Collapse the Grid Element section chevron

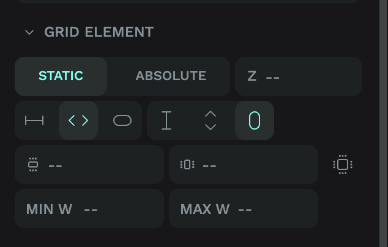point(29,32)
